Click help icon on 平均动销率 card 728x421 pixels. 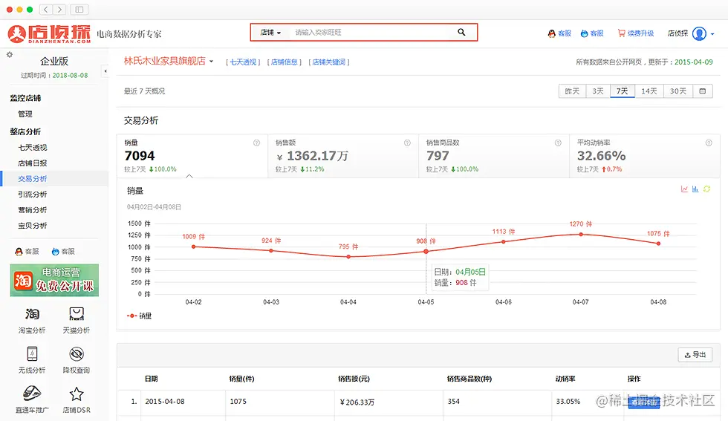tap(709, 143)
